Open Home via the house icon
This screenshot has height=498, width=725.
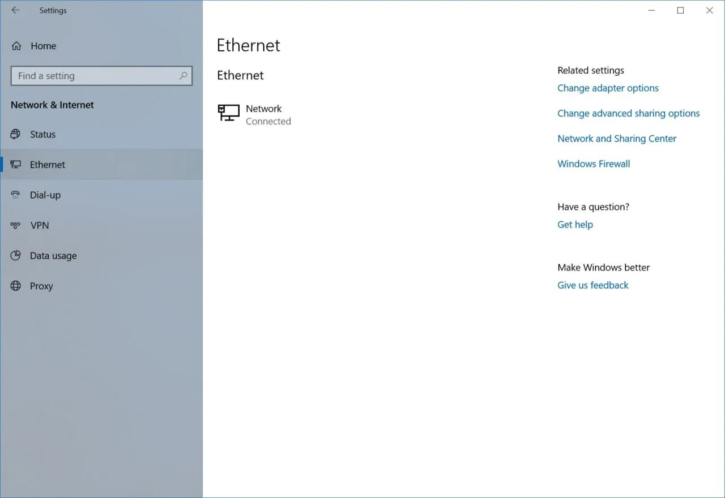pyautogui.click(x=16, y=46)
